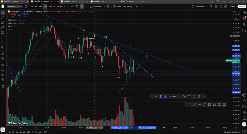Open the favorites star toolbar button

pyautogui.click(x=3, y=130)
